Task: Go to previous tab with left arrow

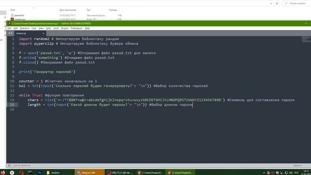Action: click(x=9, y=33)
